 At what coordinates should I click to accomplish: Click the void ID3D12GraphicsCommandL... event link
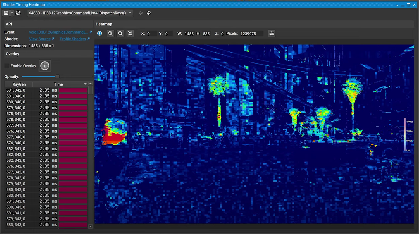(x=58, y=32)
